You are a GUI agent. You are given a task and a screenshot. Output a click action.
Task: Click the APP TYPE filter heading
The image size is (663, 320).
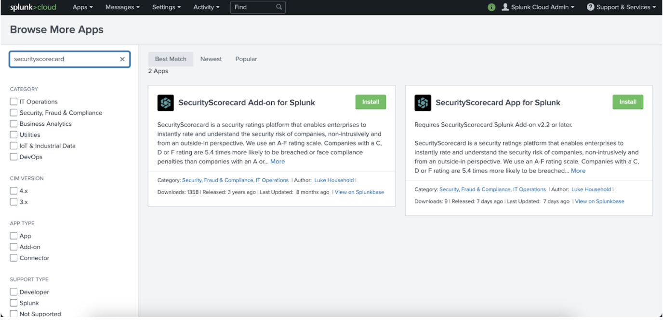pyautogui.click(x=22, y=224)
